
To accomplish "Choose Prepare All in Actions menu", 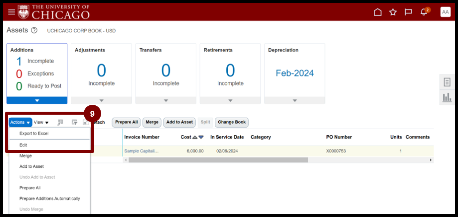I will coord(30,188).
